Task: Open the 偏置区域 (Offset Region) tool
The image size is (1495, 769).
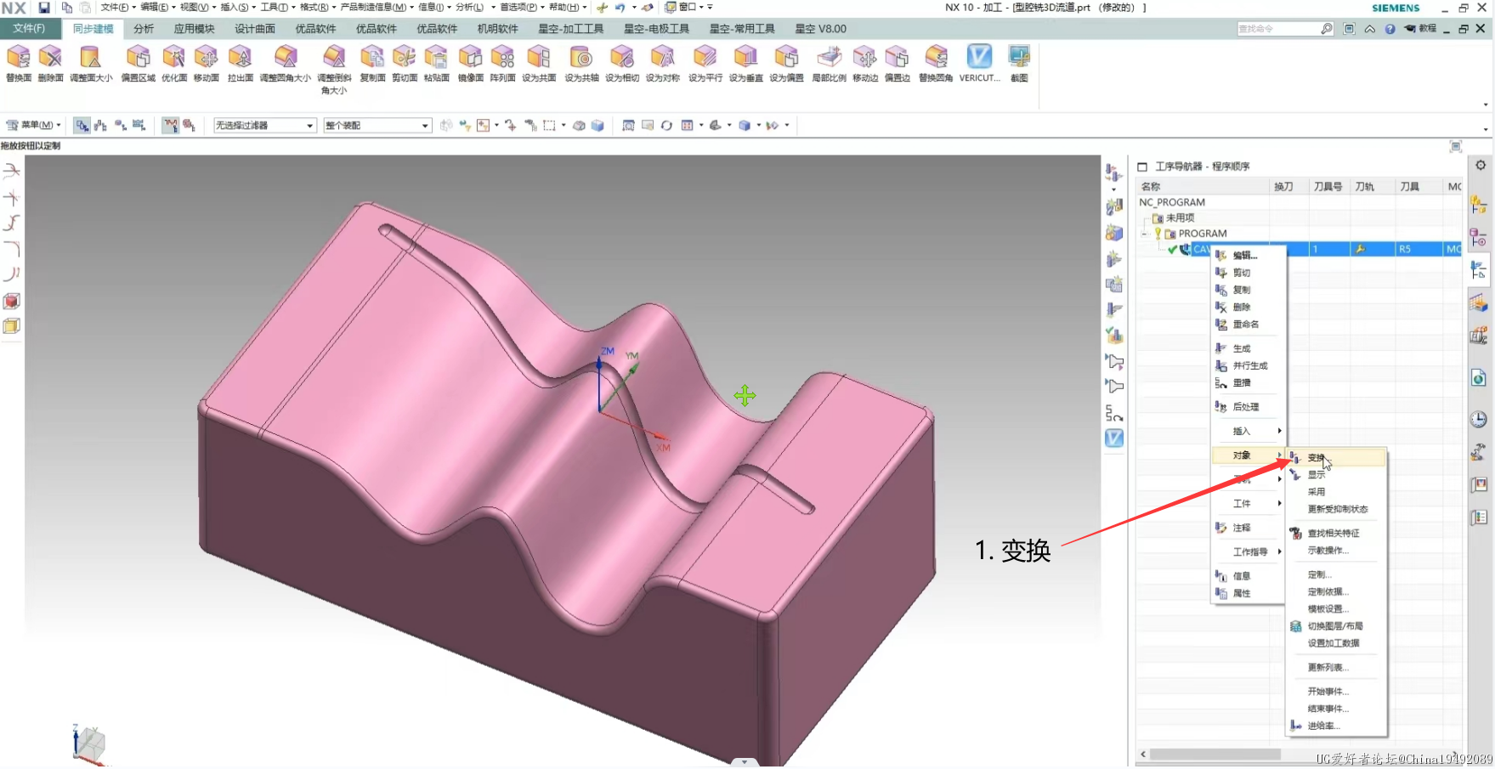Action: click(139, 64)
